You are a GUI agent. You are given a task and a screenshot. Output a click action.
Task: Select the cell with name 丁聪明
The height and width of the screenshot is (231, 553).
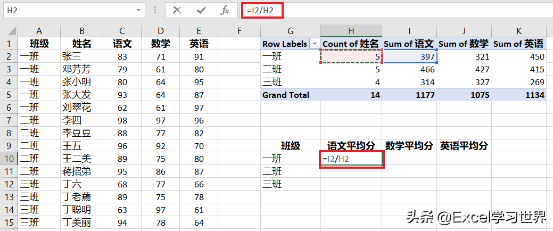coord(82,210)
